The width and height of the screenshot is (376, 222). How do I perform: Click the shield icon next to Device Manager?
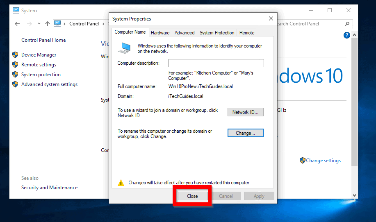(x=15, y=55)
